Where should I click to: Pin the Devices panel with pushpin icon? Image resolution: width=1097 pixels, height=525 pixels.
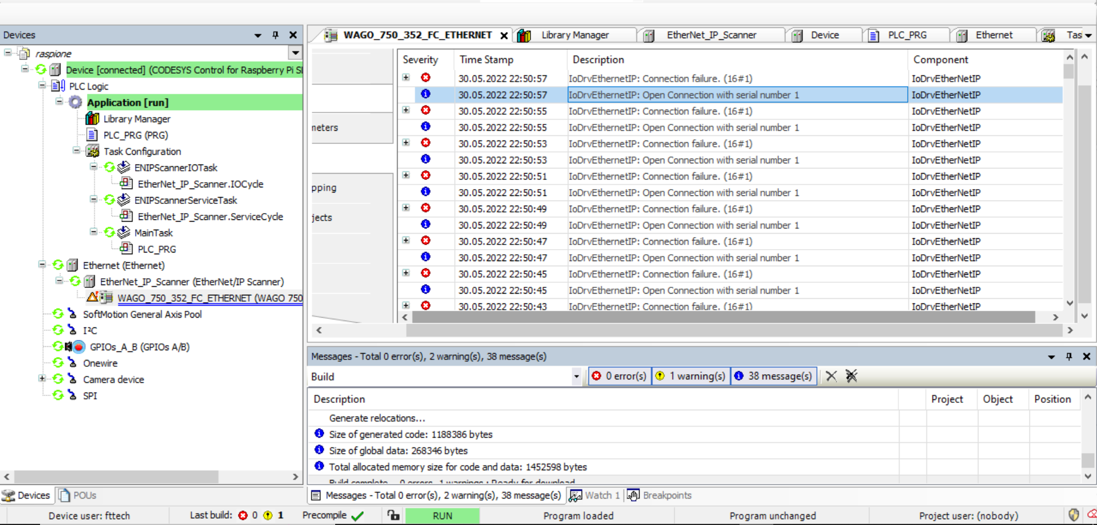[276, 35]
